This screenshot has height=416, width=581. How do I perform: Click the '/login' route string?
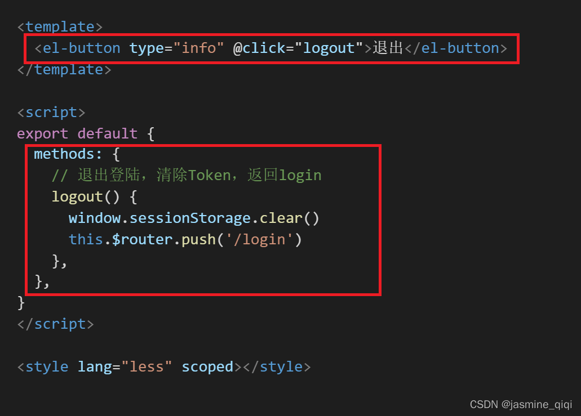click(x=260, y=240)
